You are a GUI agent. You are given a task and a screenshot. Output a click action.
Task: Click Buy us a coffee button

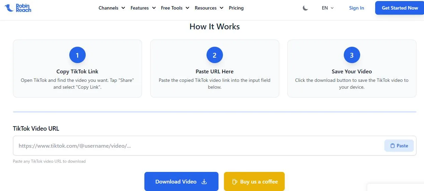pos(254,181)
